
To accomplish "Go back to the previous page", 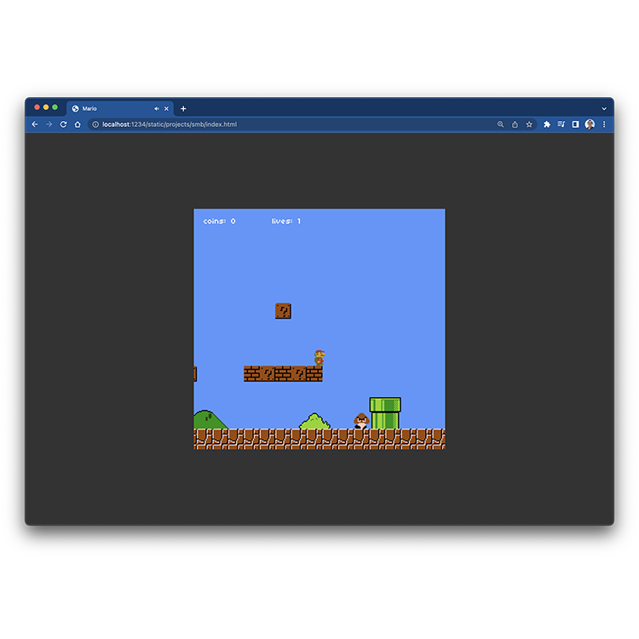I will [x=35, y=124].
